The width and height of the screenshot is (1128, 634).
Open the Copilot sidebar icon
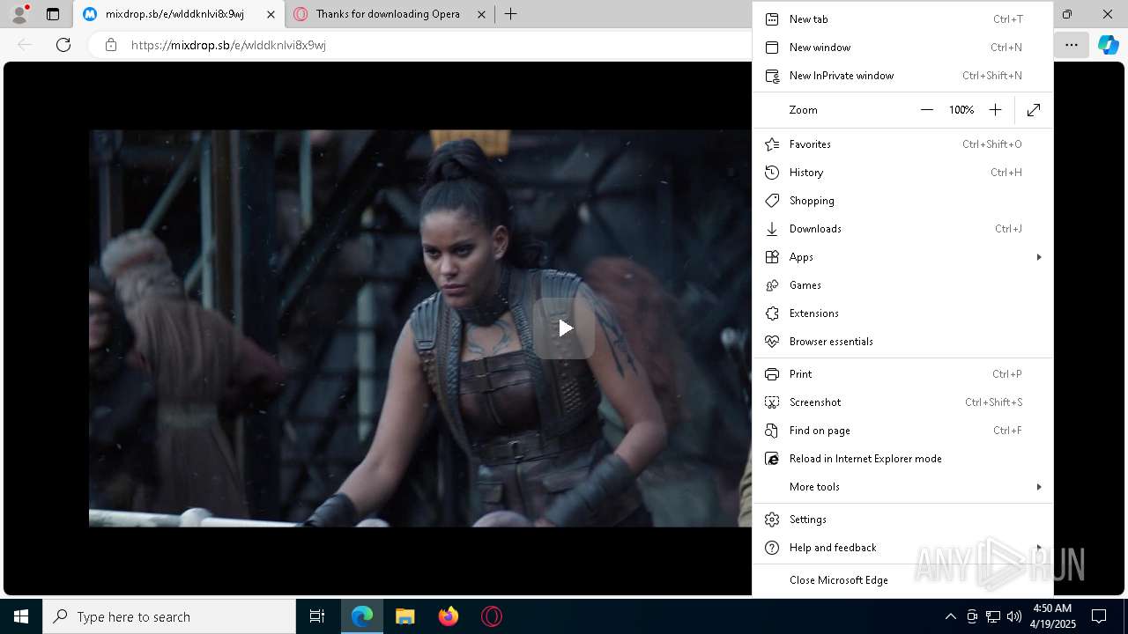click(x=1108, y=45)
